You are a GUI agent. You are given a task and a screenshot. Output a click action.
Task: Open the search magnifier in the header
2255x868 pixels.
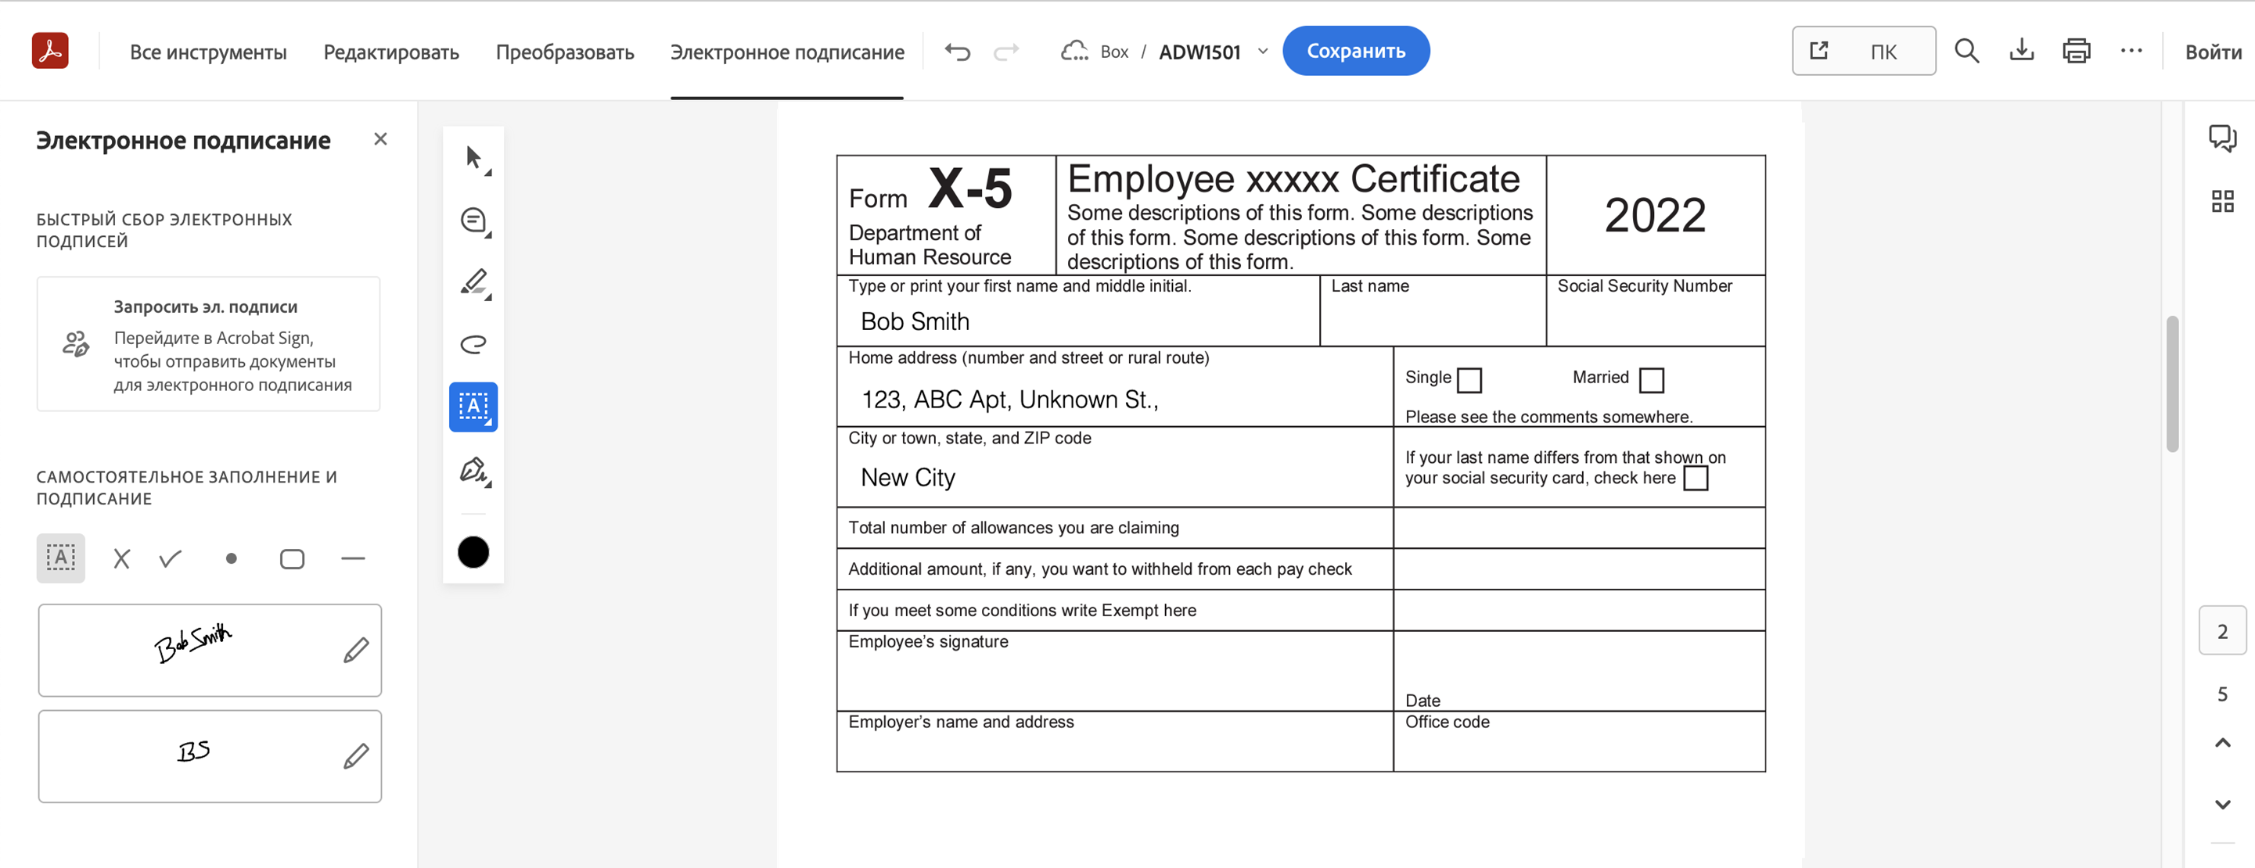click(1966, 51)
